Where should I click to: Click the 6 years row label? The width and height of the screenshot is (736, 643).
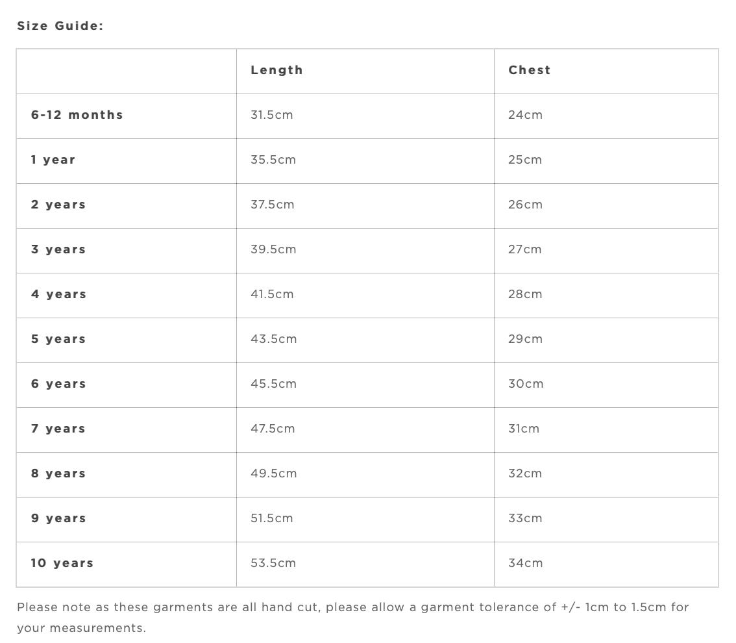pos(58,384)
